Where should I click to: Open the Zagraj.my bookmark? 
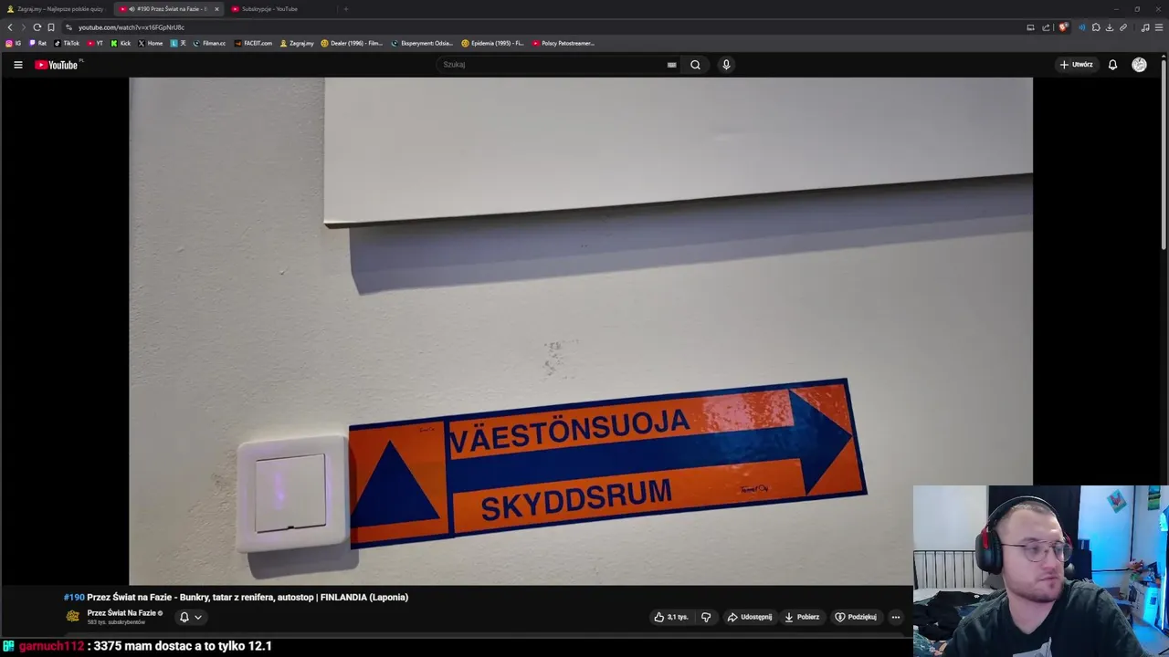[x=297, y=43]
